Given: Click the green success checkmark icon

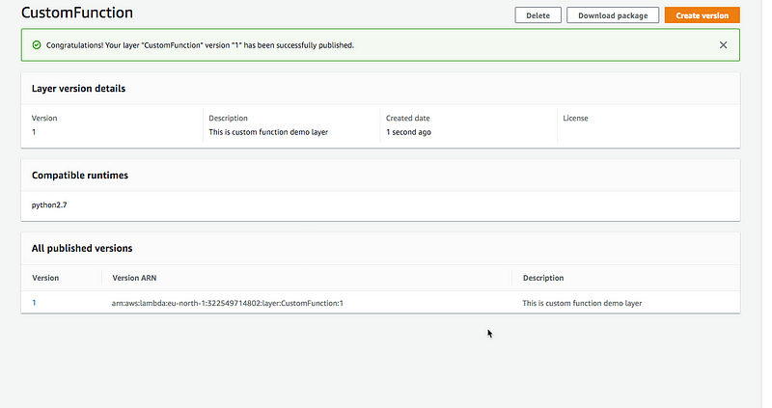Looking at the screenshot, I should [x=37, y=44].
